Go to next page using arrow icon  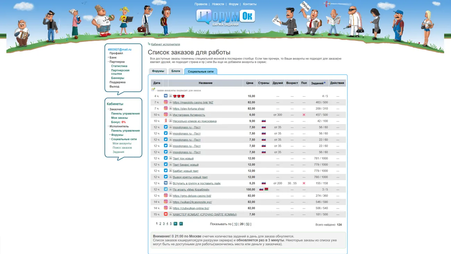[x=176, y=224]
